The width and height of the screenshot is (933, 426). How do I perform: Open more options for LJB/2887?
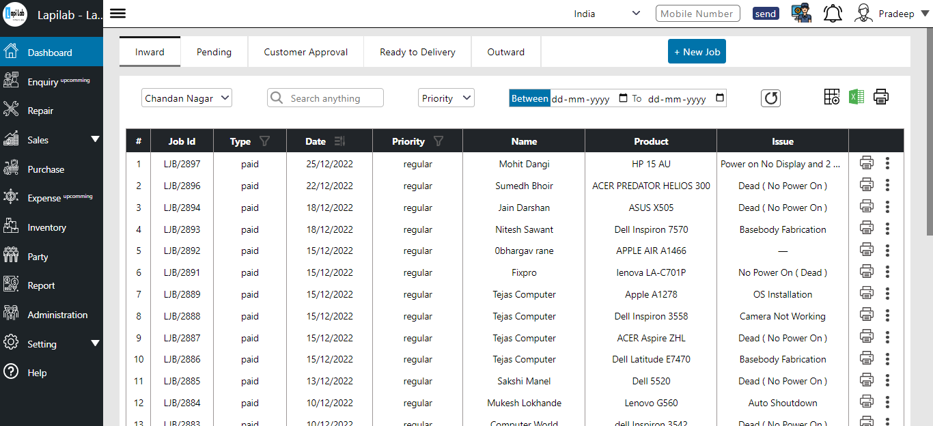click(x=887, y=337)
